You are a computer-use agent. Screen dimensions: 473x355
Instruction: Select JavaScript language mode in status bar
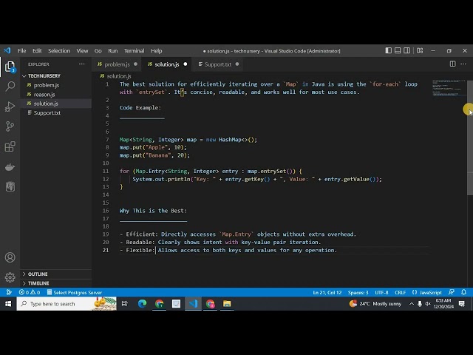point(427,292)
